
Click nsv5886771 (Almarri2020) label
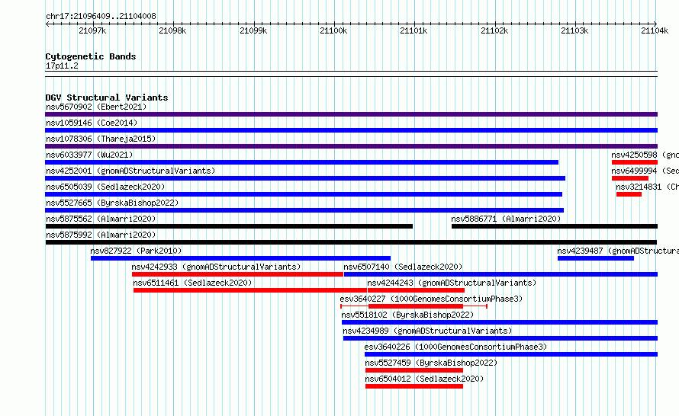point(506,219)
